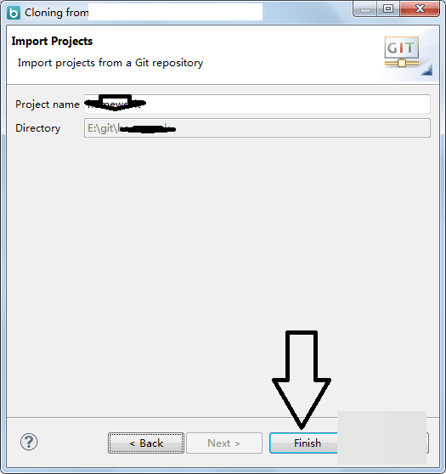Viewport: 446px width, 474px height.
Task: Focus the Project name text field
Action: (257, 104)
